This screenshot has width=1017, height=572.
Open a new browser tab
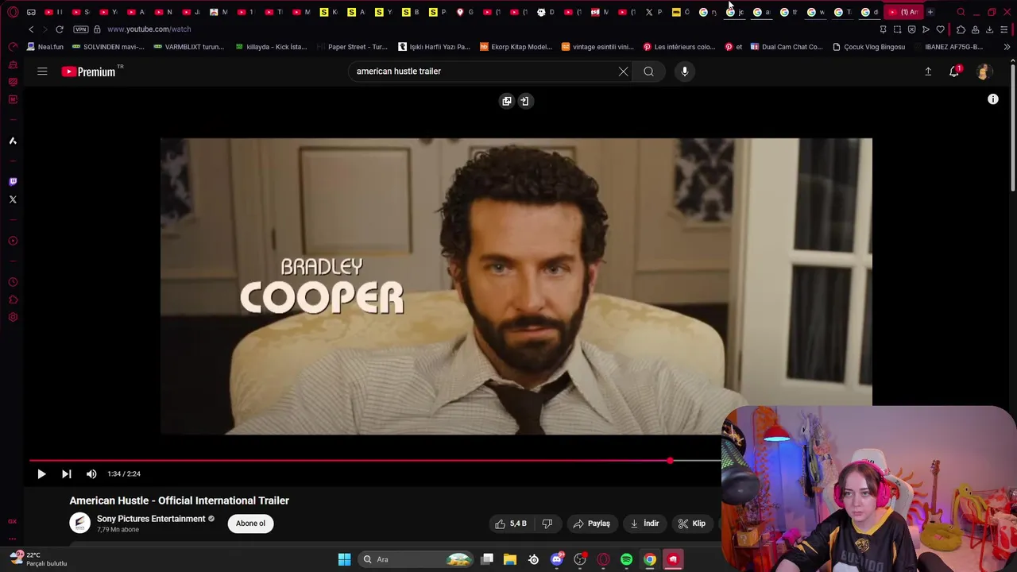tap(930, 12)
